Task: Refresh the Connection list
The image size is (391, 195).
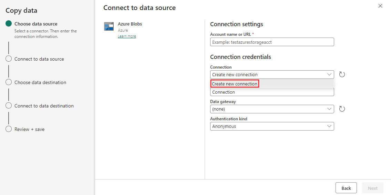Action: pos(342,74)
